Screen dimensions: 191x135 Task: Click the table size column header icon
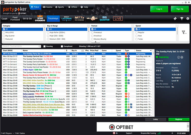coord(82,51)
